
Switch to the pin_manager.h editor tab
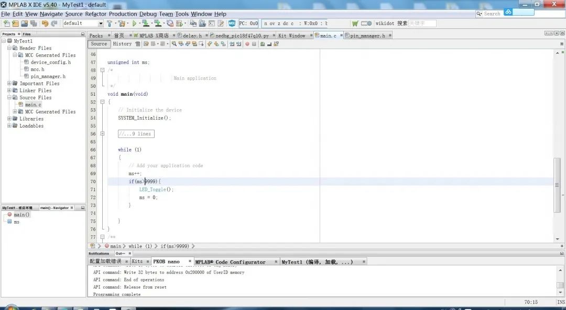367,36
